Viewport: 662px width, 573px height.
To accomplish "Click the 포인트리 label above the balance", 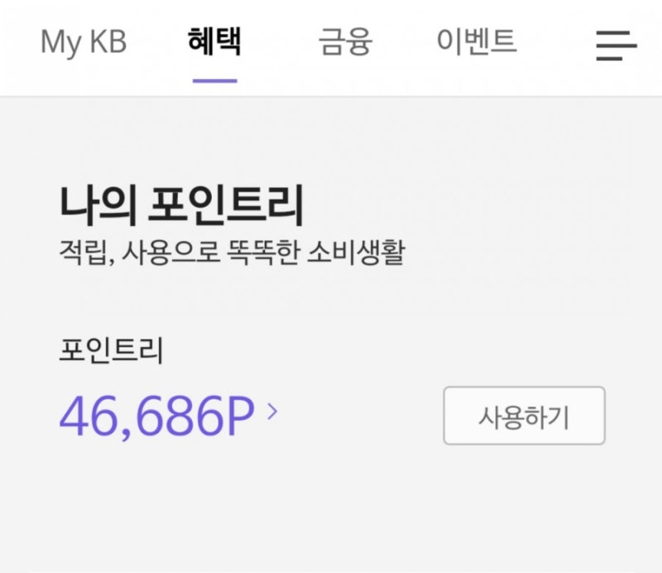I will click(x=111, y=350).
